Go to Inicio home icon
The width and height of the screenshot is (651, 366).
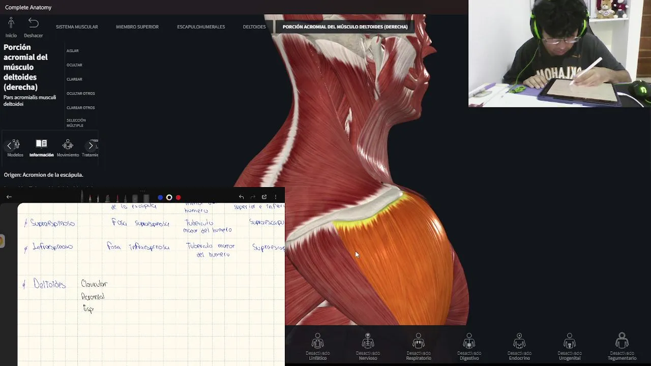pos(11,23)
